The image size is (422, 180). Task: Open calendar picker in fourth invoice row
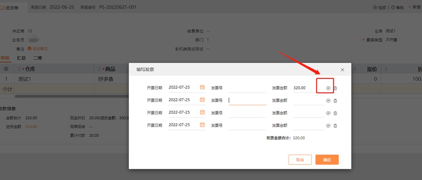pos(203,124)
